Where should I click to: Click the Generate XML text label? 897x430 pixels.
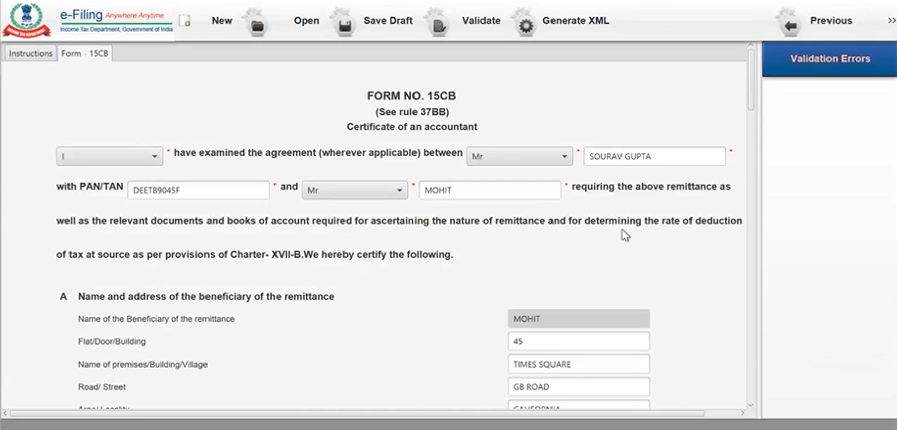pos(575,21)
